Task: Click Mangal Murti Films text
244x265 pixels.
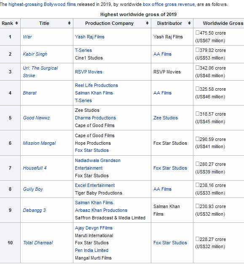Action: tap(93, 258)
